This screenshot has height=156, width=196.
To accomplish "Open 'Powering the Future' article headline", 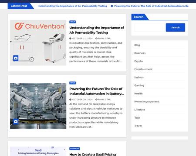I will [x=97, y=91].
